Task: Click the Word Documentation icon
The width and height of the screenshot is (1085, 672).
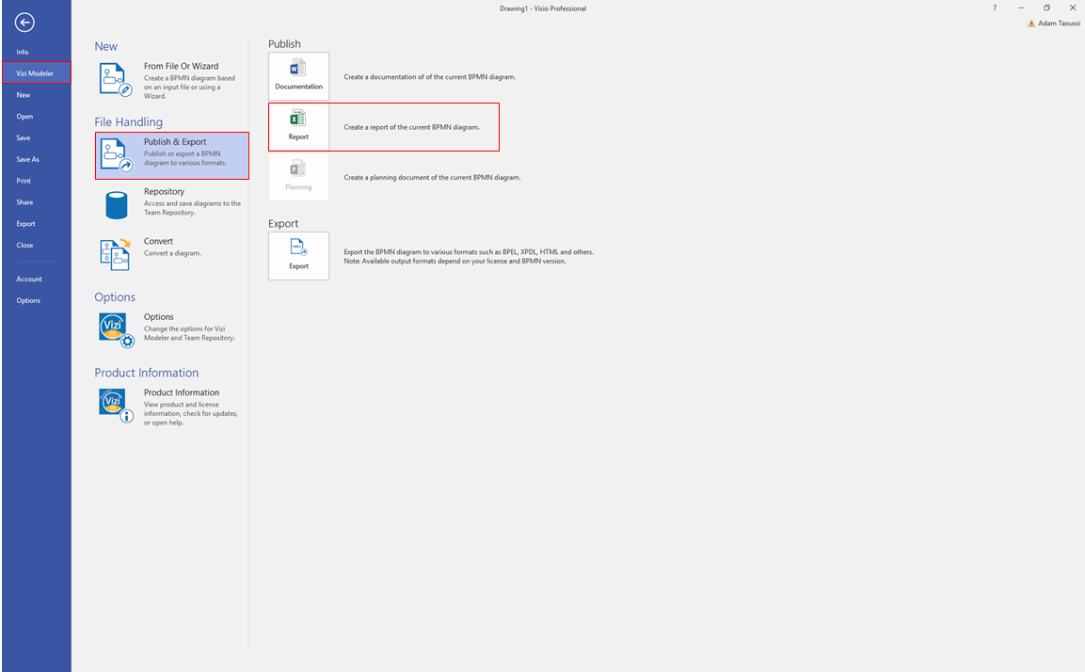Action: (298, 69)
